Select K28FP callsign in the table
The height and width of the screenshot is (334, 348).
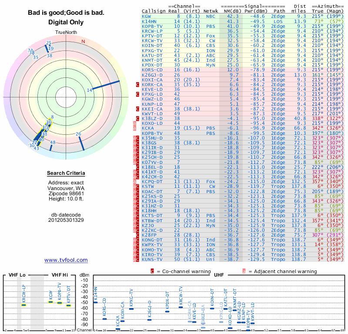click(149, 235)
